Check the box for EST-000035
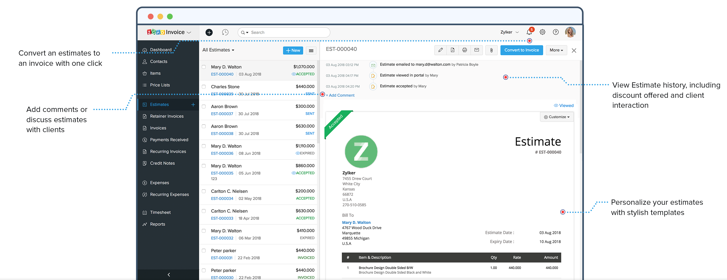The height and width of the screenshot is (280, 727). [203, 166]
